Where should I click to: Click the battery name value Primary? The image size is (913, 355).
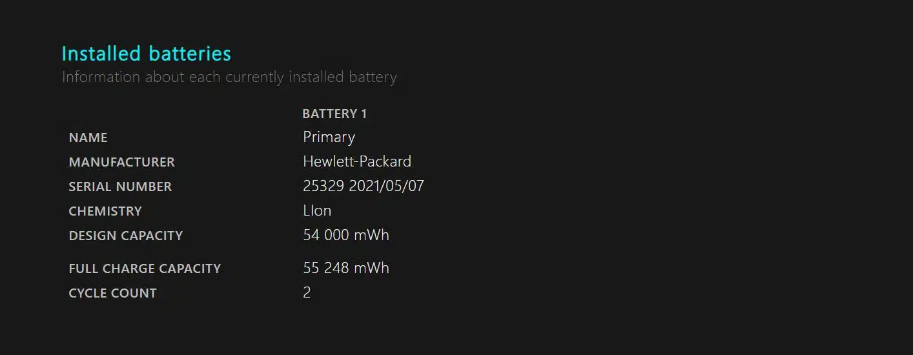(x=329, y=137)
